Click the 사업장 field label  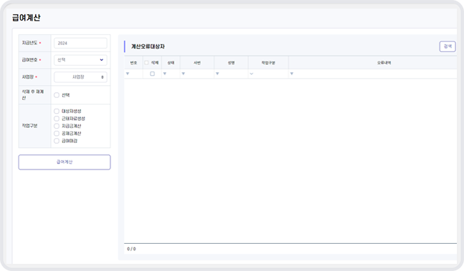[x=28, y=77]
